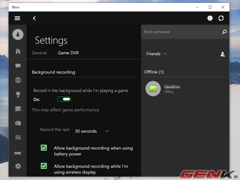The height and width of the screenshot is (180, 240).
Task: Open Messages from the sidebar
Action: tap(18, 66)
